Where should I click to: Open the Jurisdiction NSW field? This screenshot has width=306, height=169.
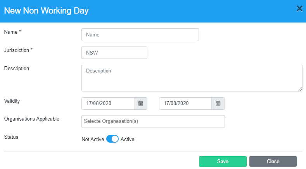pos(114,53)
